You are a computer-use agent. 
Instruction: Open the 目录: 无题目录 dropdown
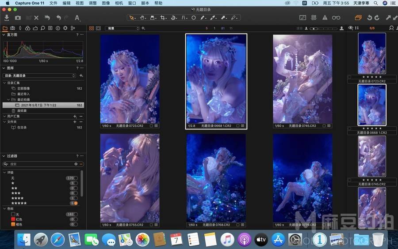coord(39,75)
